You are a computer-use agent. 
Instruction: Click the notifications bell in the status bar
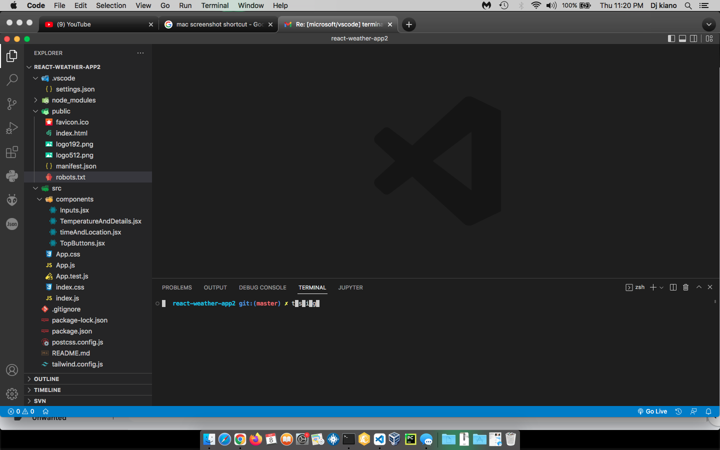[x=708, y=411]
